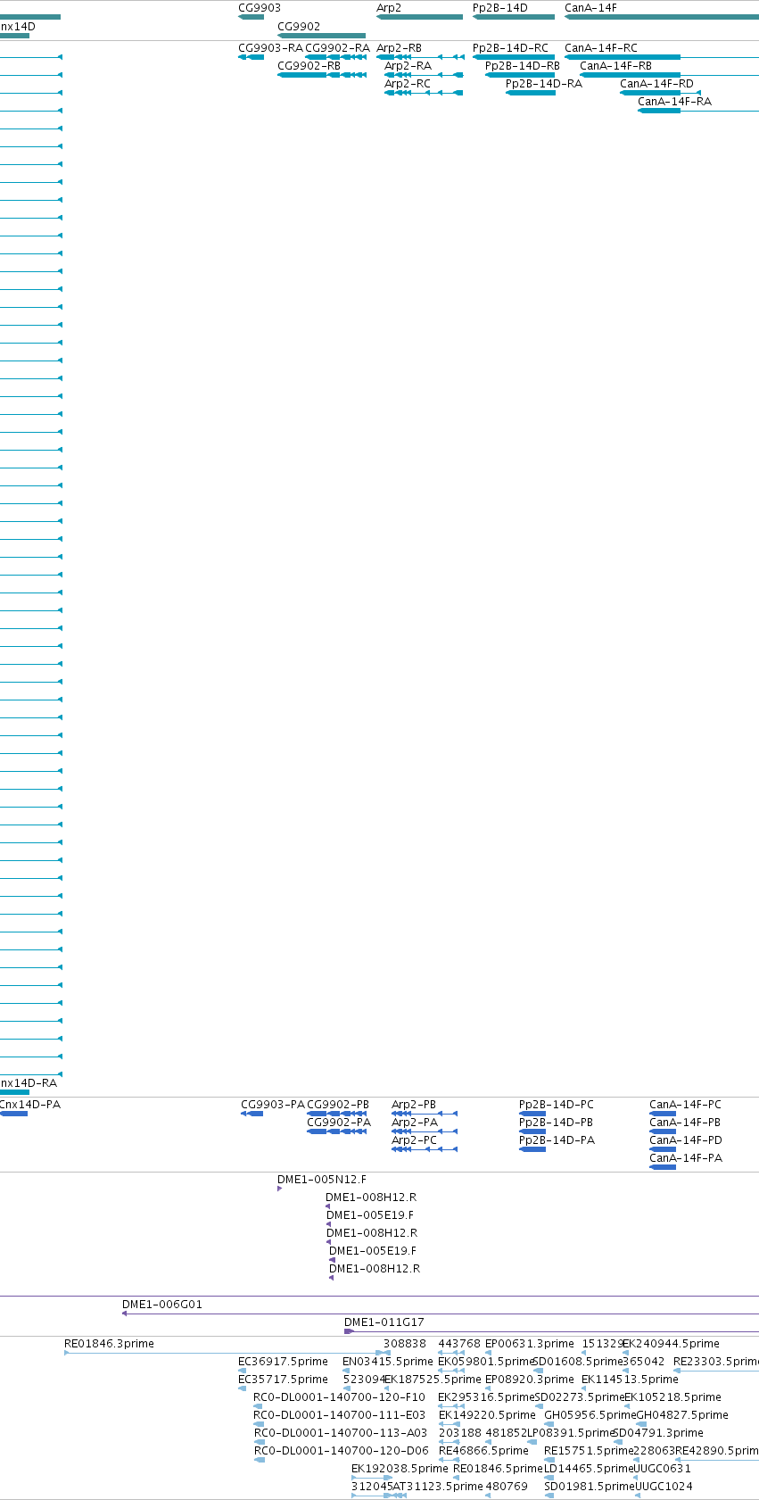The image size is (759, 1500).
Task: Select the UUGC1024 EST
Action: pos(637,1496)
